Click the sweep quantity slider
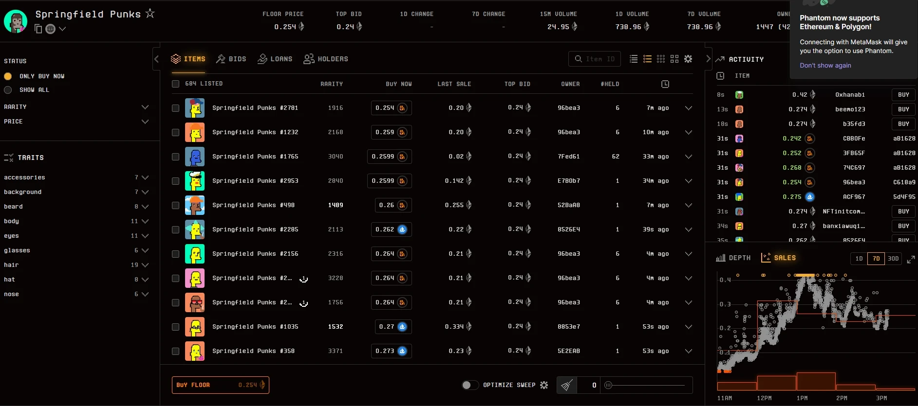Viewport: 918px width, 406px height. (x=646, y=385)
